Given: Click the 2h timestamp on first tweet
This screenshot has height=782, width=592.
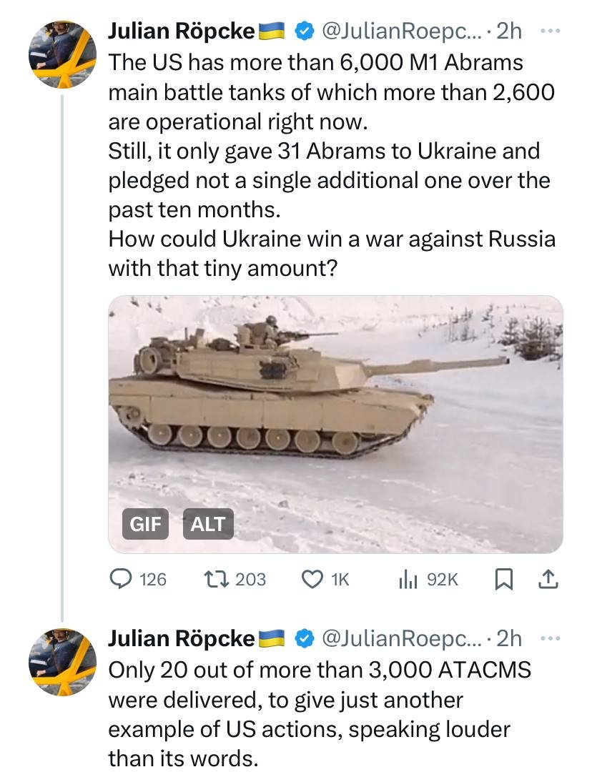Looking at the screenshot, I should coord(508,31).
